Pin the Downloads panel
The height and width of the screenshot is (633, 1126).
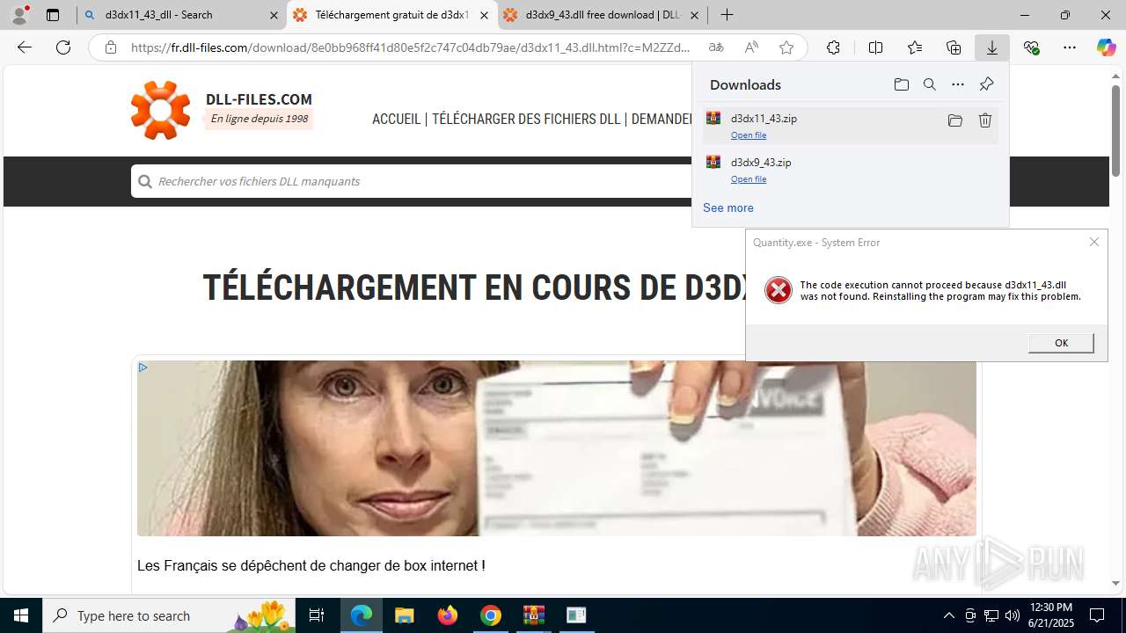click(986, 84)
